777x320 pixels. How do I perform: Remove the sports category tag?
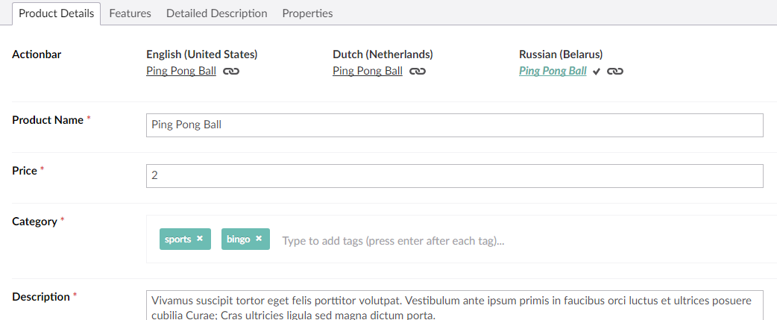tap(200, 239)
